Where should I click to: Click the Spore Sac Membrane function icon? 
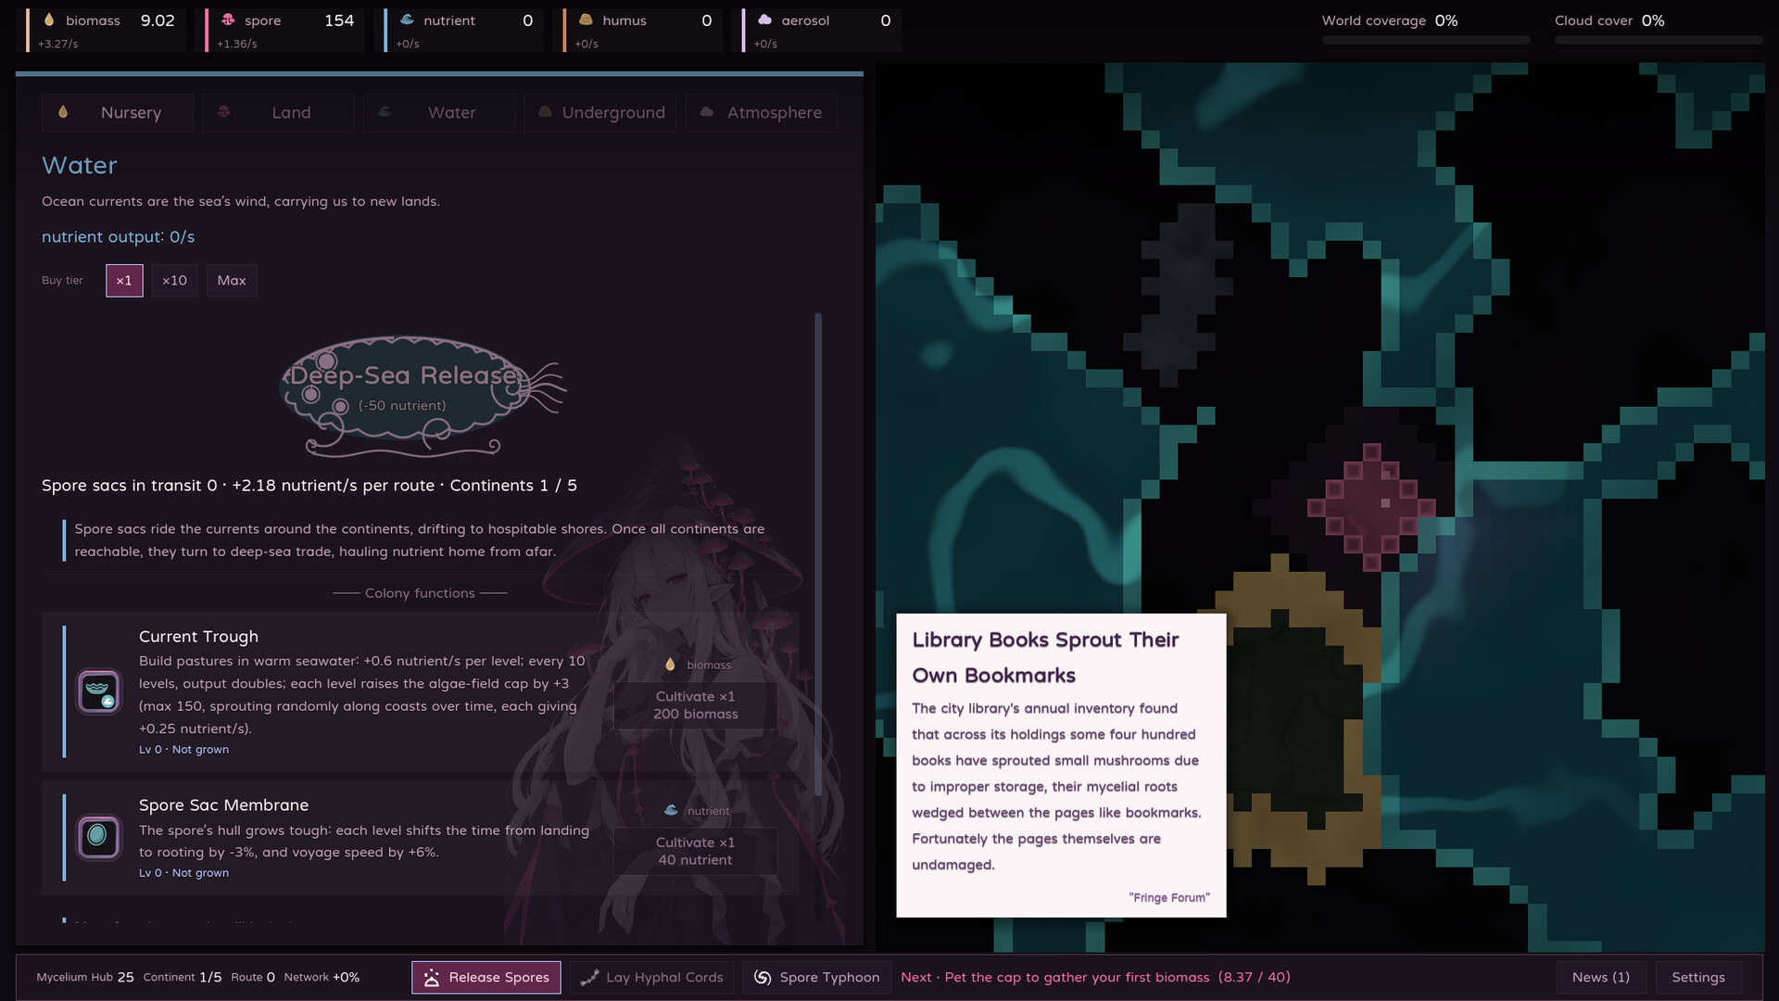pos(99,837)
